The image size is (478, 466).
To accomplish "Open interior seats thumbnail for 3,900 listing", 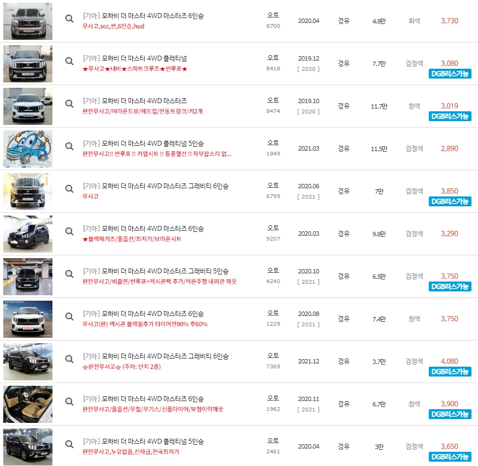I will tap(28, 404).
